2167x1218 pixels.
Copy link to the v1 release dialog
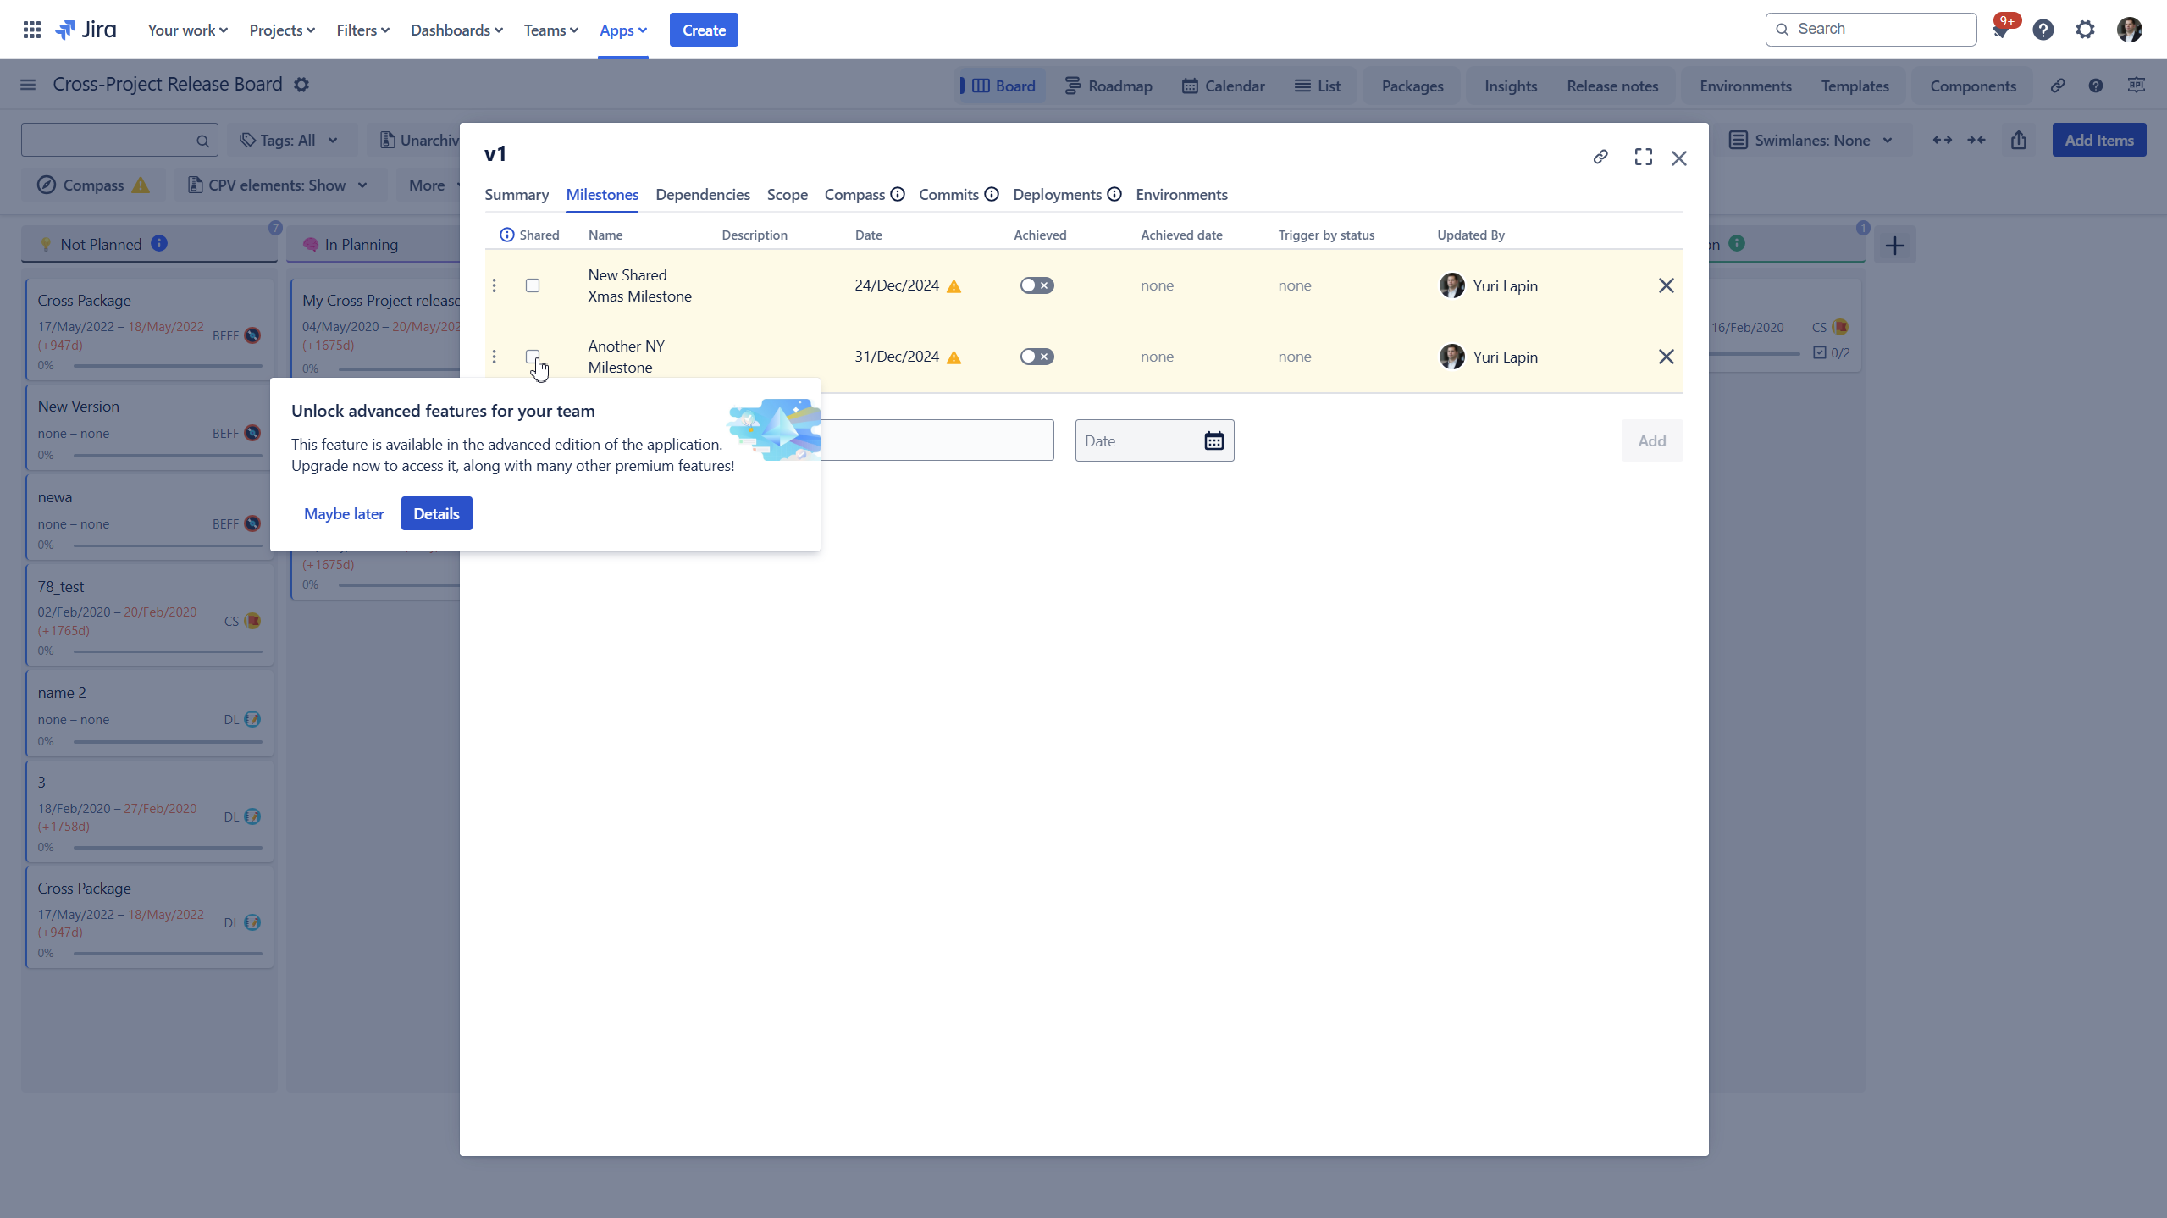[x=1600, y=157]
